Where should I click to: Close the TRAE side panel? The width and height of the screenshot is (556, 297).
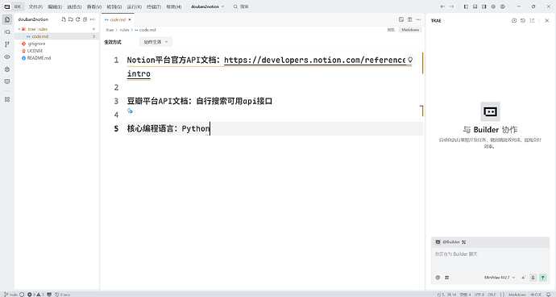(547, 21)
